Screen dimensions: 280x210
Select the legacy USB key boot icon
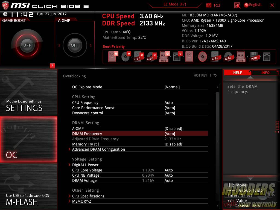tap(241, 57)
